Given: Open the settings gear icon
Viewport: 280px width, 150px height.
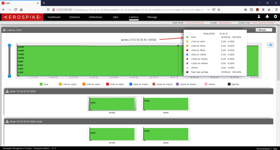Looking at the screenshot, I should pyautogui.click(x=276, y=17).
